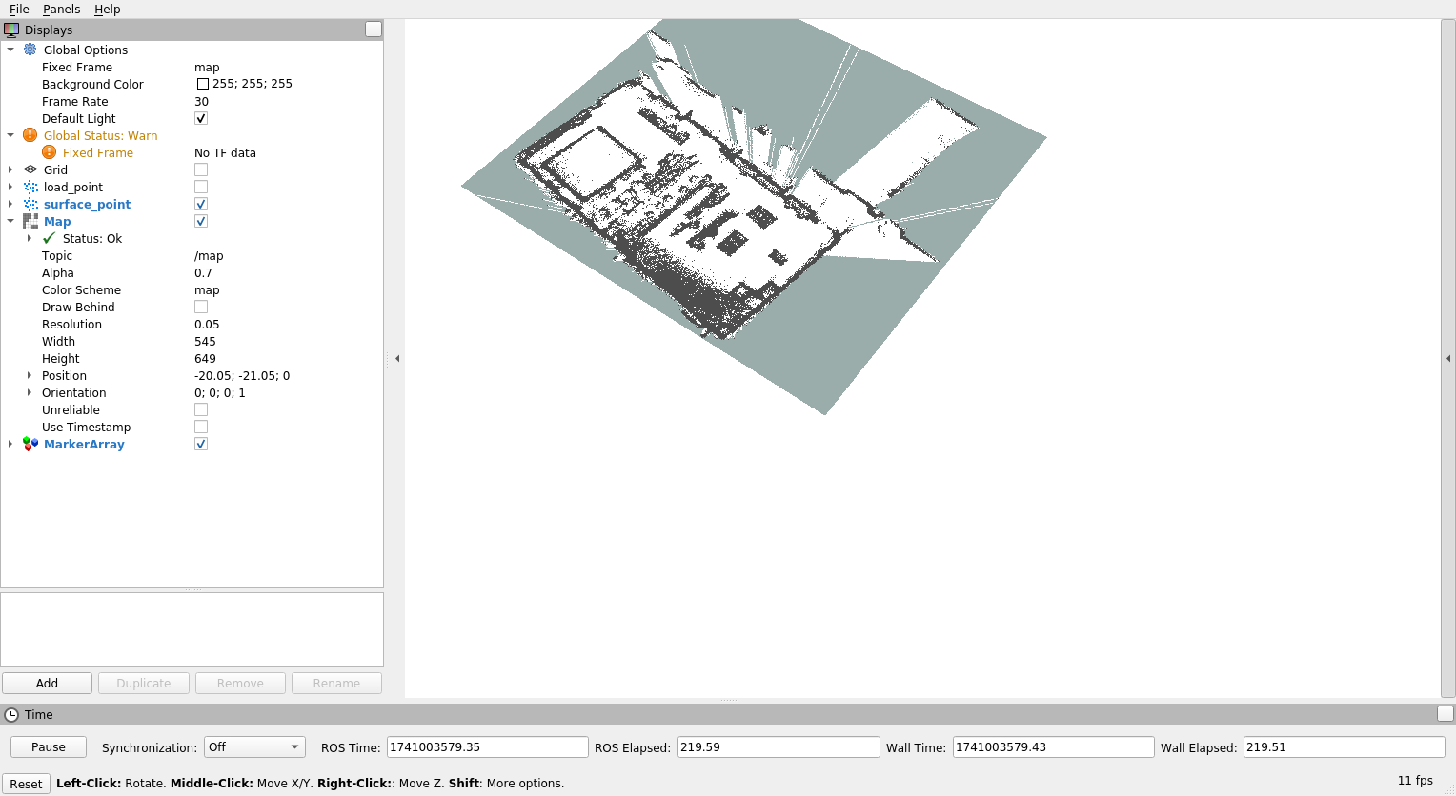Collapse the Map display tree
Image resolution: width=1456 pixels, height=796 pixels.
pos(10,221)
